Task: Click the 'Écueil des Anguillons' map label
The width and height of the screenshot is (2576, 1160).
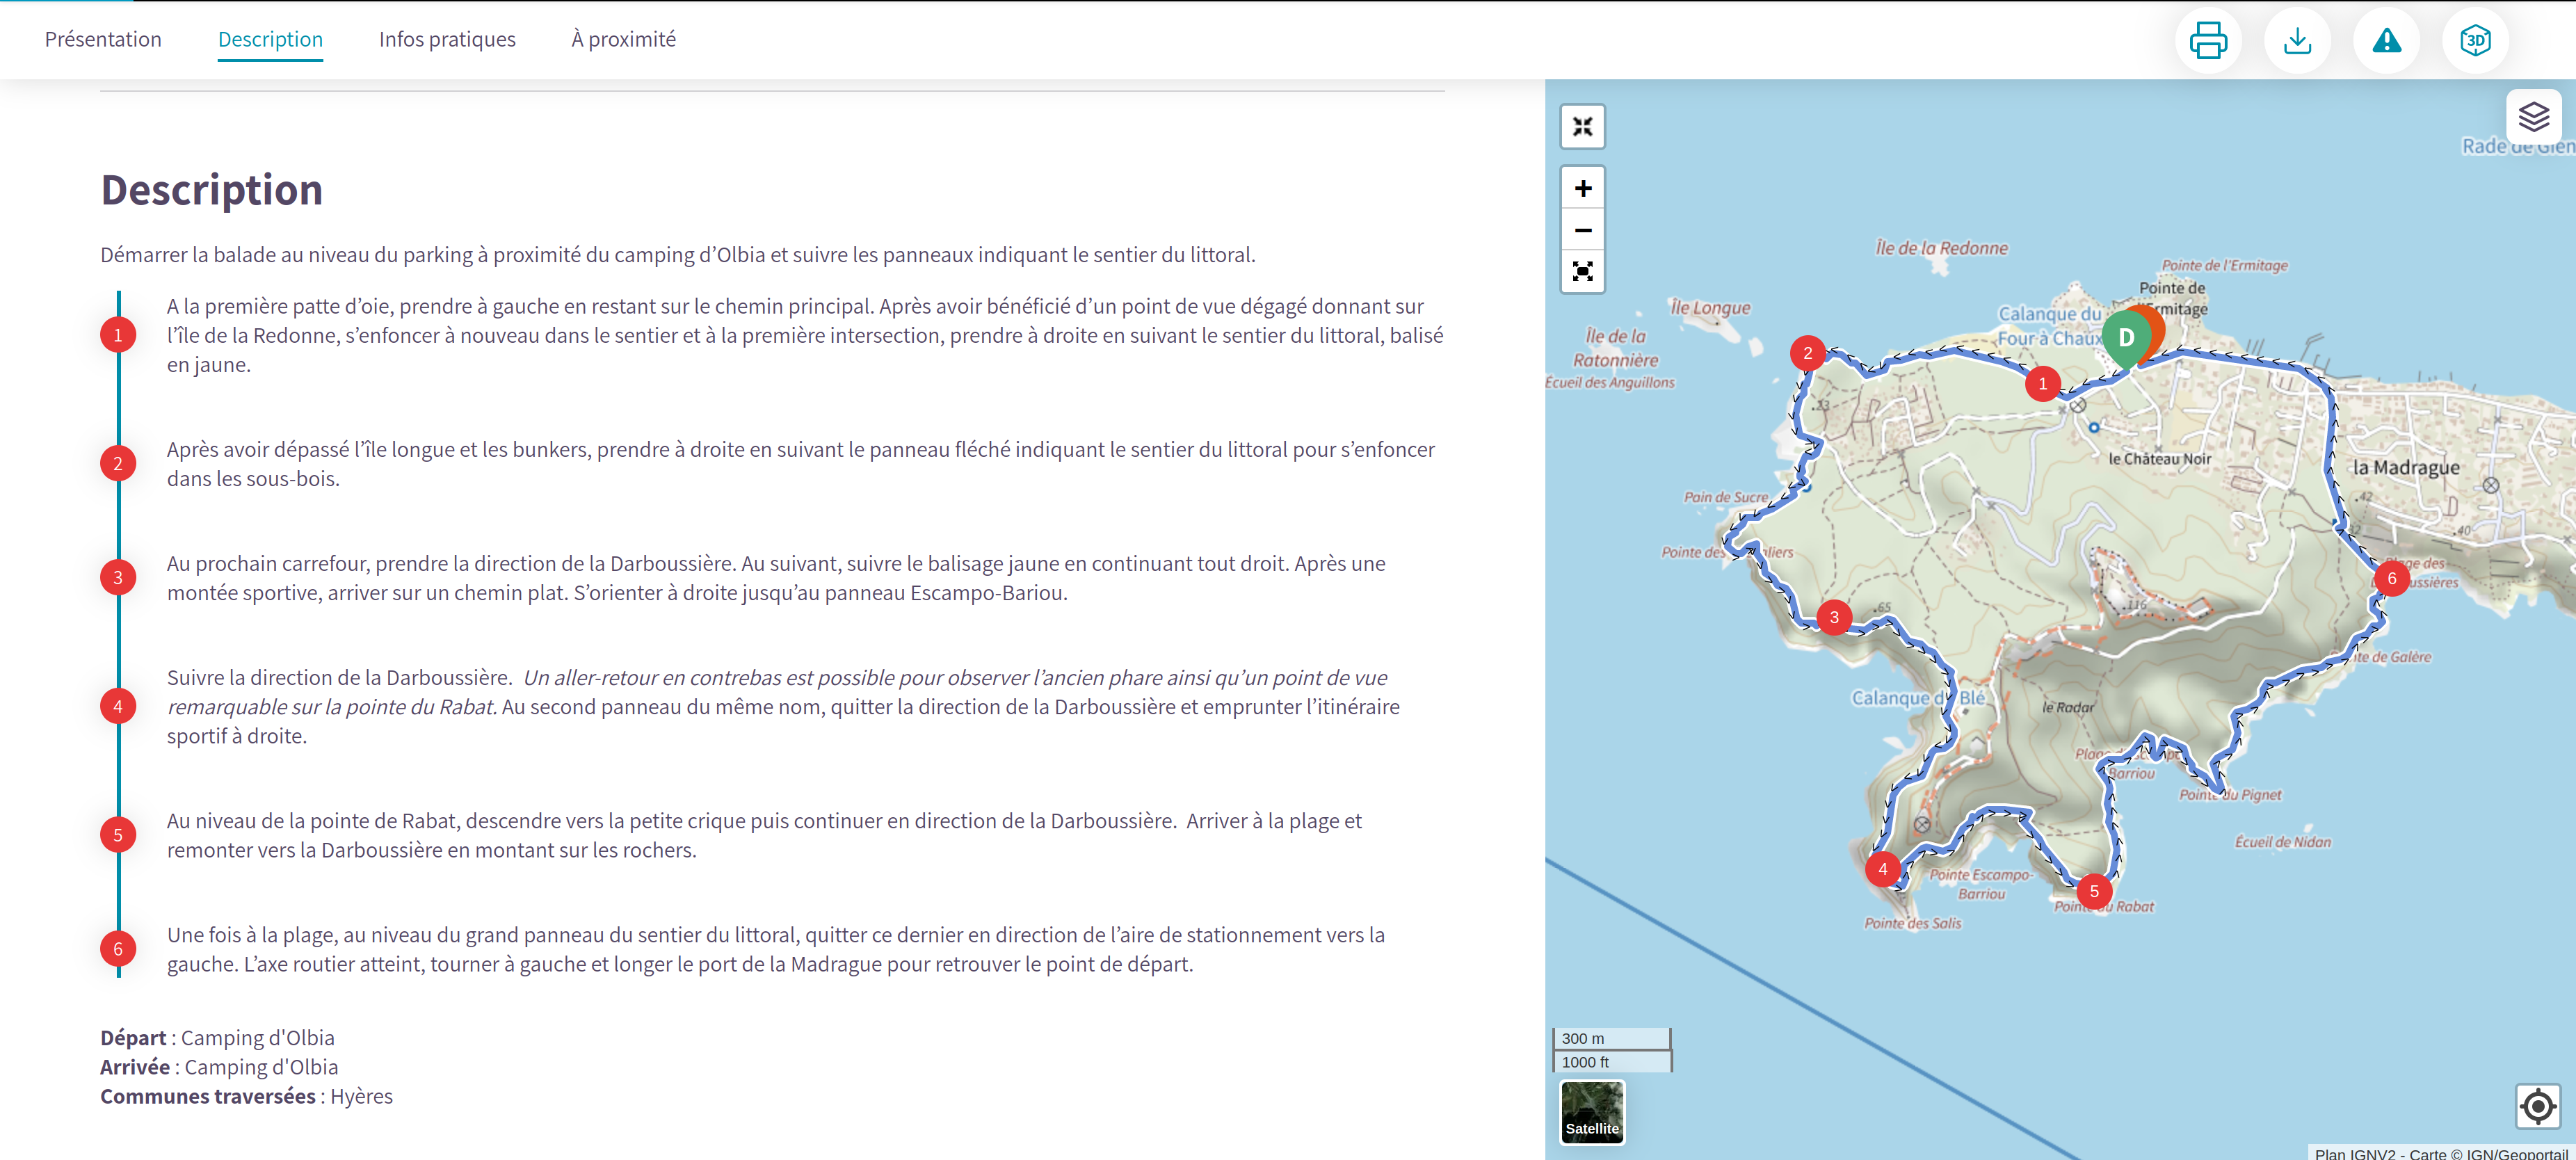Action: pyautogui.click(x=1610, y=382)
